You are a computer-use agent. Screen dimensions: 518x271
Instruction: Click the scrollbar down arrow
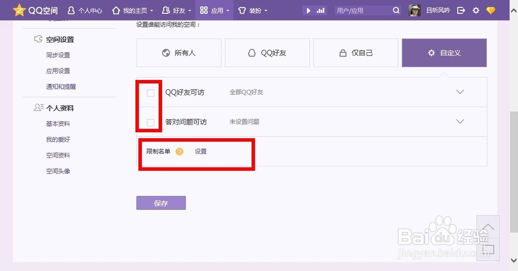[x=514, y=260]
